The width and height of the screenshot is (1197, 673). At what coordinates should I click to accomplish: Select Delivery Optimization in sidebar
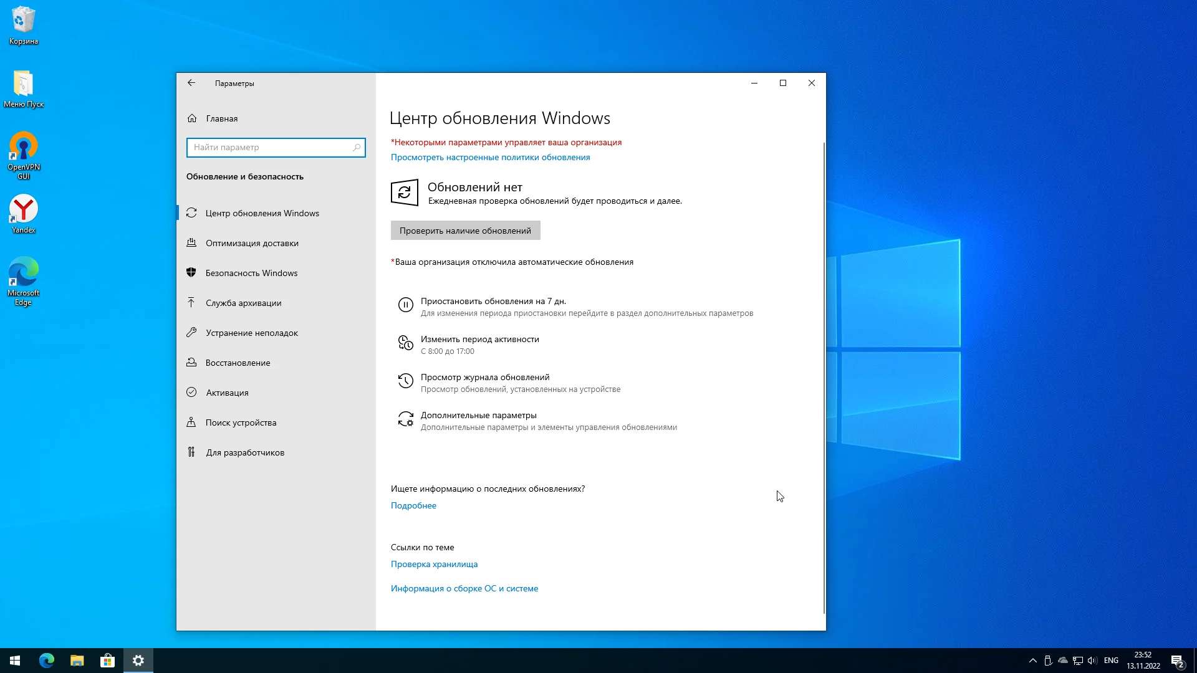(252, 243)
